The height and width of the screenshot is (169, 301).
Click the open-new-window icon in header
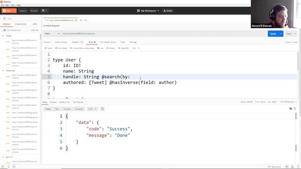(x=44, y=11)
